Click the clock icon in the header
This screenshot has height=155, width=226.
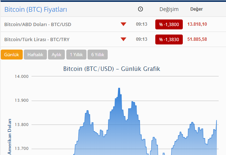pos(140,9)
